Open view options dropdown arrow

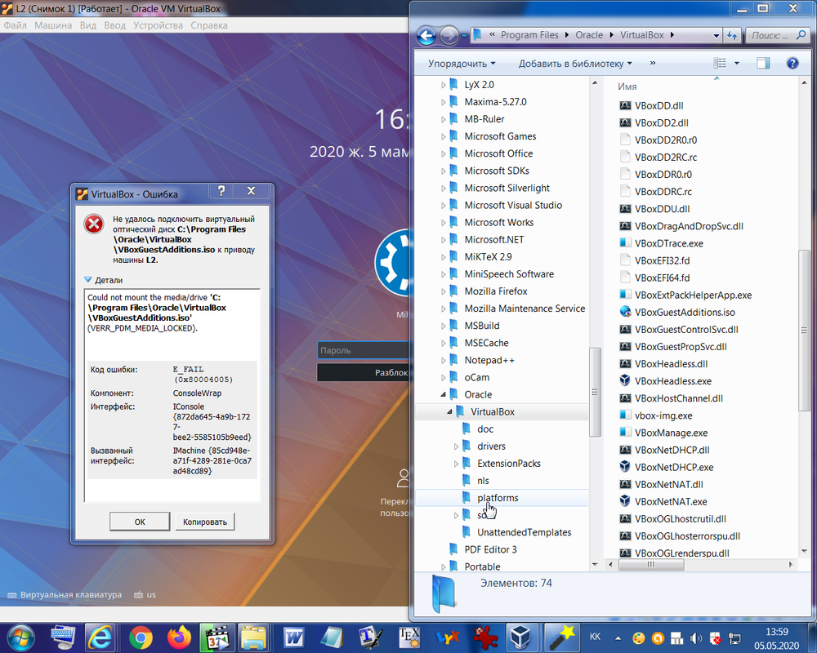[x=736, y=63]
